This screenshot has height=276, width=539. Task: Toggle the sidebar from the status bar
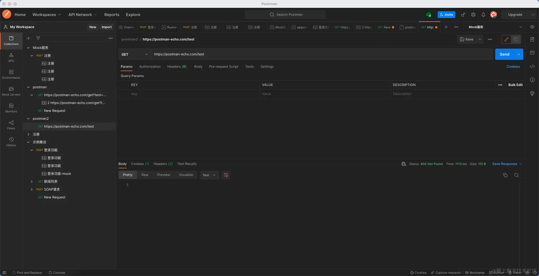click(4, 273)
